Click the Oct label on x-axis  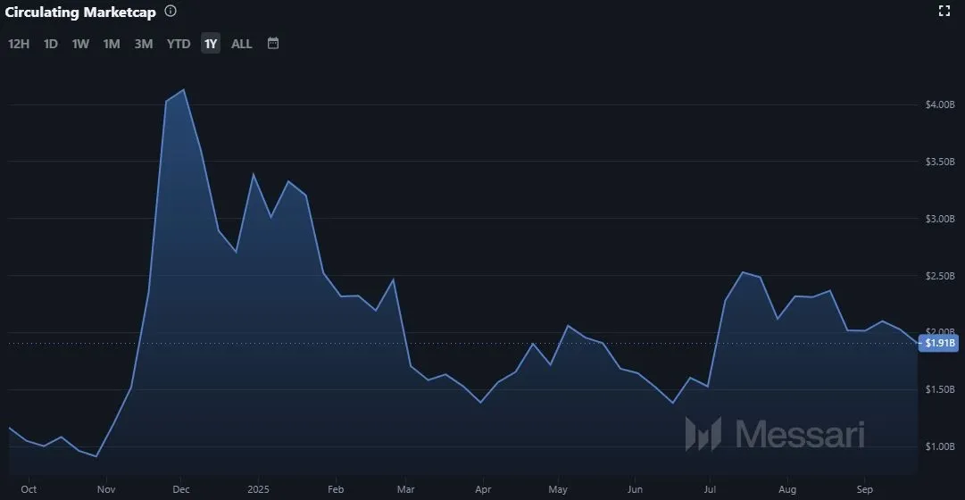(x=29, y=489)
